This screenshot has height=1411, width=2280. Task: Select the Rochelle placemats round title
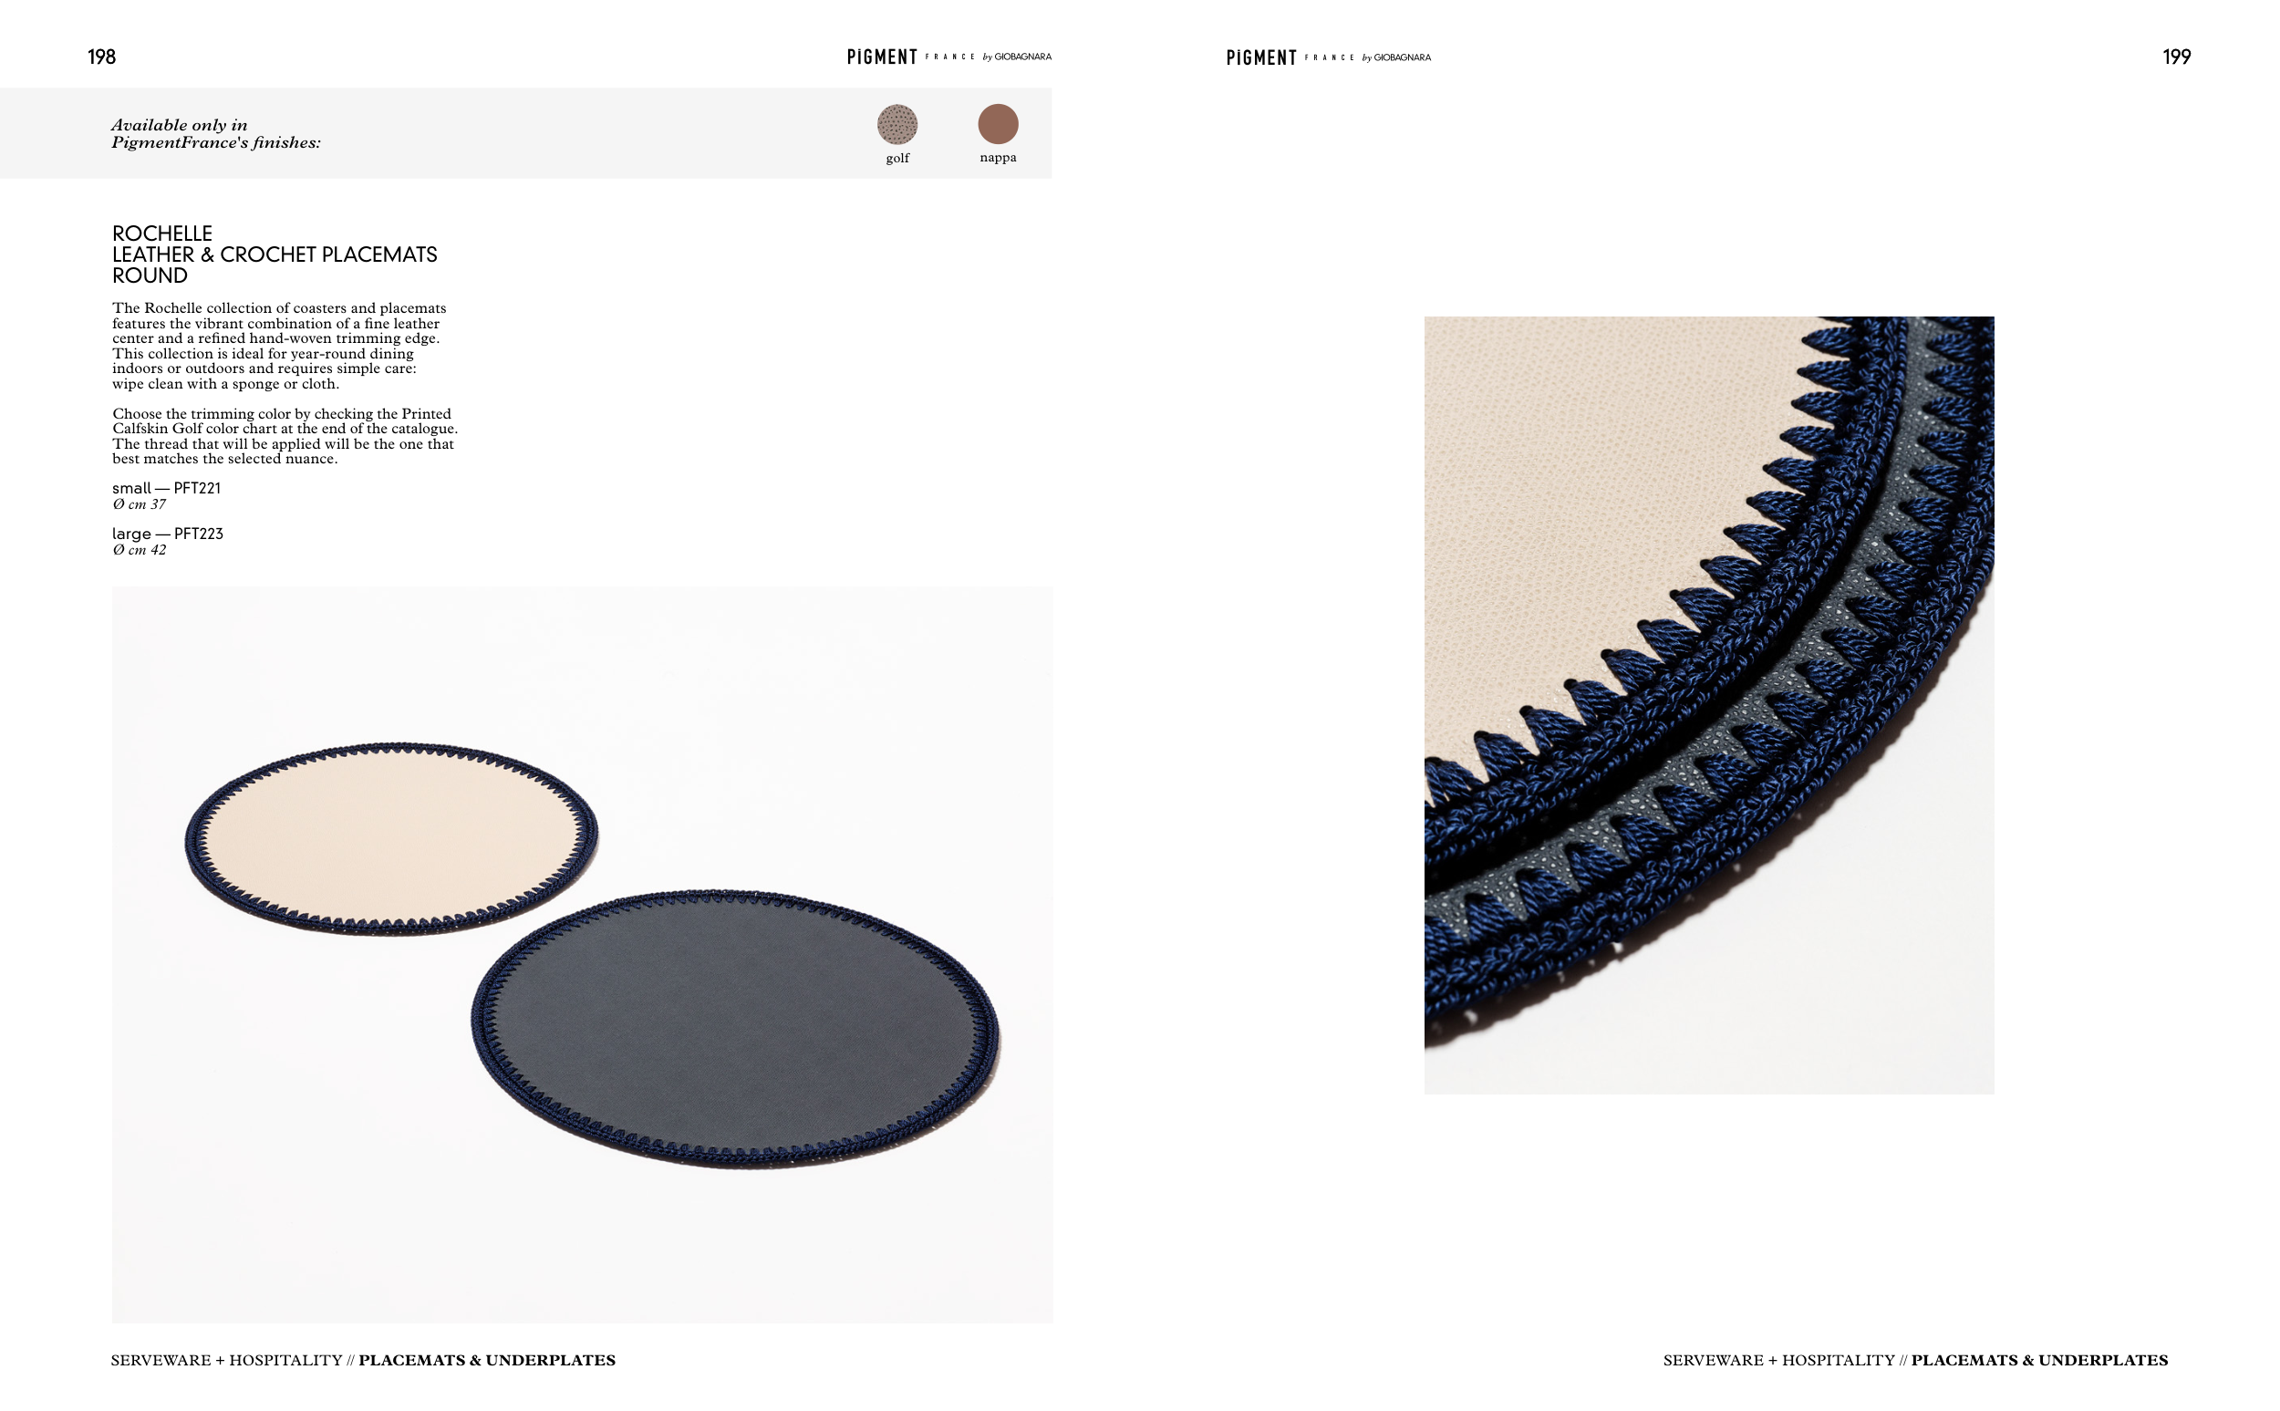tap(275, 254)
